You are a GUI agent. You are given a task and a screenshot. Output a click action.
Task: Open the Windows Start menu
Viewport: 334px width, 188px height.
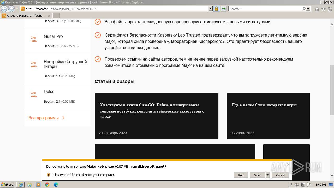click(x=7, y=185)
